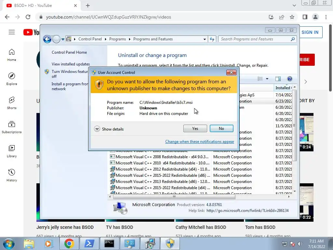Expand Show details in UAC dialog
Screen dimensions: 333x250
pos(109,129)
